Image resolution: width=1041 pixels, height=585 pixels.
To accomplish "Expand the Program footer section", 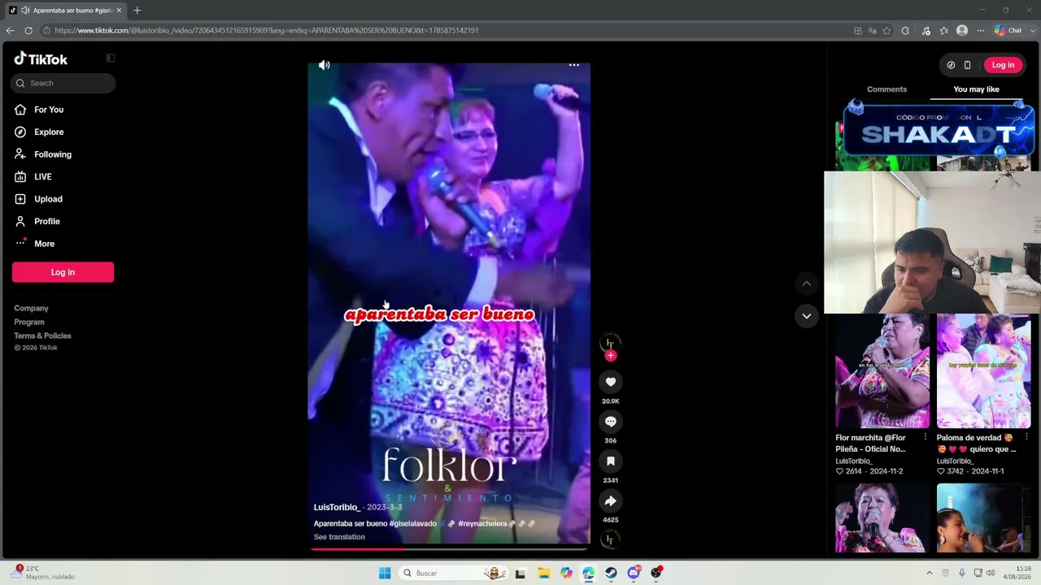I will 29,322.
